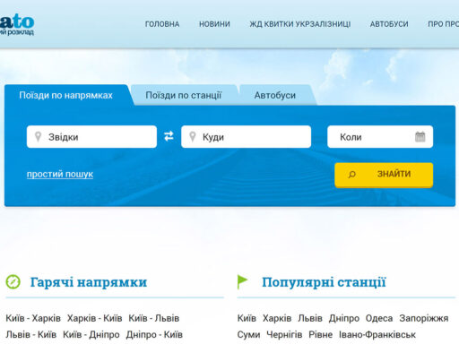This screenshot has width=459, height=344.
Task: Open ГОЛОВНА in the top navigation
Action: tap(162, 24)
